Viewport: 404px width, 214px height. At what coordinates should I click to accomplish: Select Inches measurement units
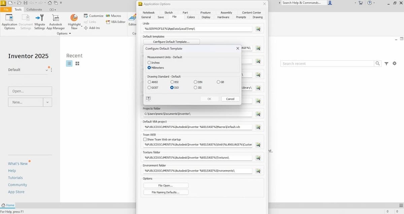coord(154,63)
